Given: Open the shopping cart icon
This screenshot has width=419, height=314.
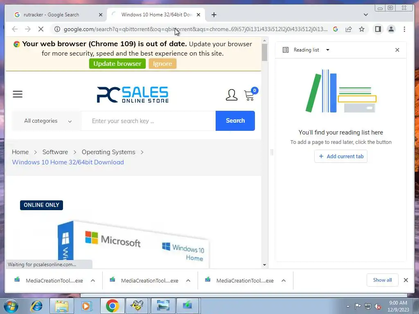Looking at the screenshot, I should pos(251,94).
